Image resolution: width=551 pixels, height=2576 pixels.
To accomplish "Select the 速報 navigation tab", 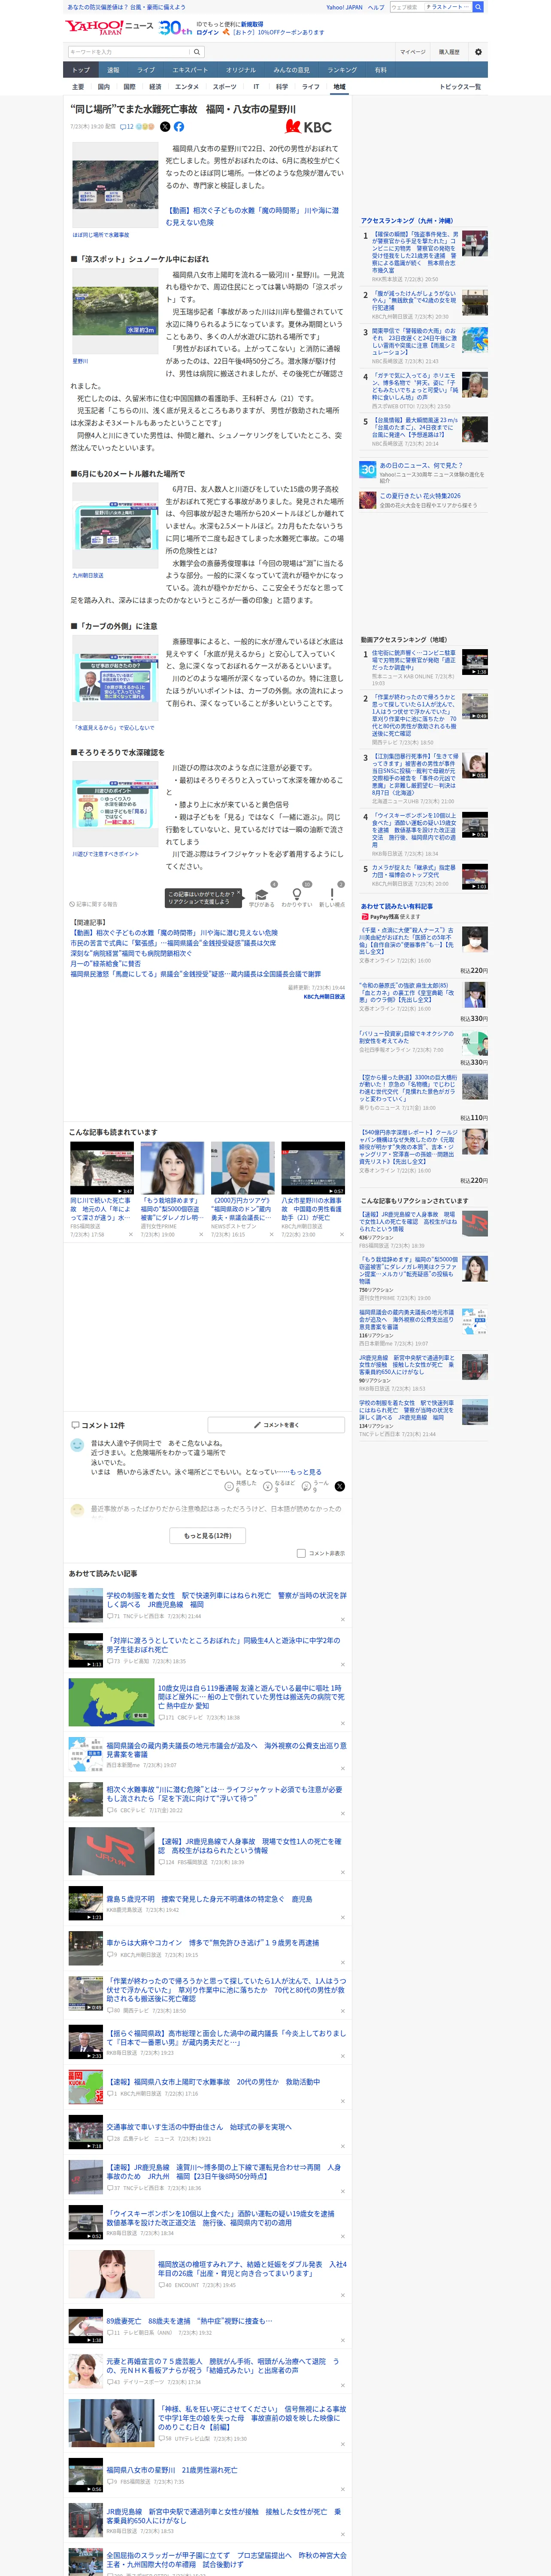I will click(x=113, y=70).
